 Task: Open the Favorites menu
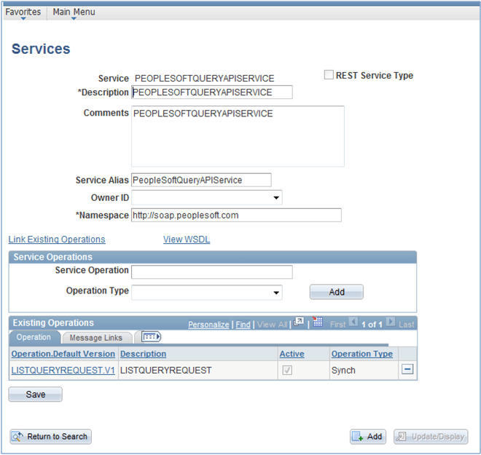click(23, 12)
